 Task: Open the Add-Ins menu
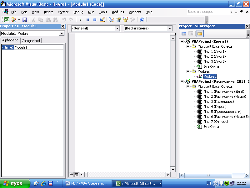pyautogui.click(x=118, y=12)
